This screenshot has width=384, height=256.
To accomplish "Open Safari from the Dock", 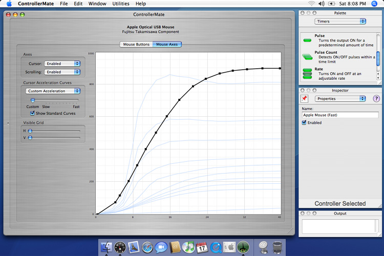I will pos(147,247).
